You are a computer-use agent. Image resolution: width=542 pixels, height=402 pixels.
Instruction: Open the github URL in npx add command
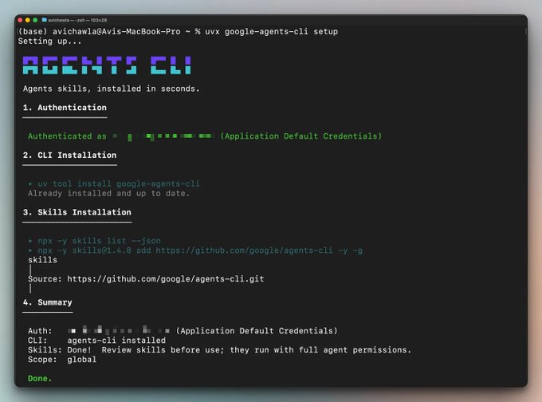coord(244,250)
